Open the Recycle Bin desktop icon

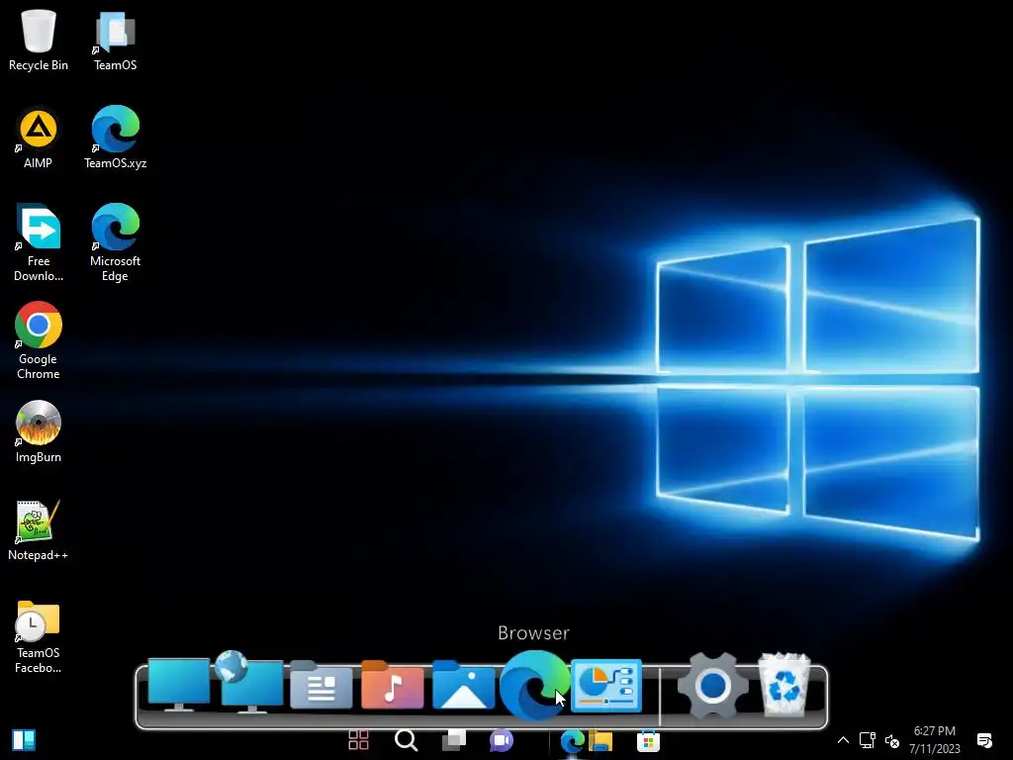click(39, 39)
